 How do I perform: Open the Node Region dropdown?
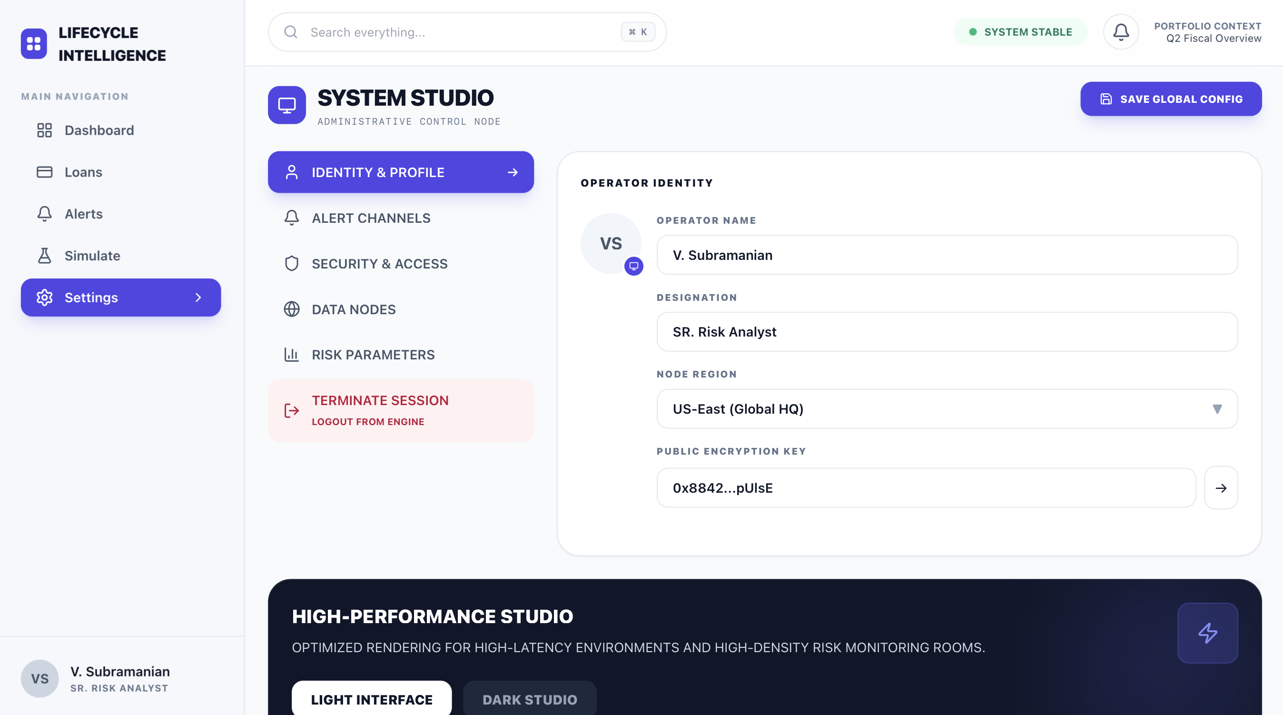(x=947, y=408)
